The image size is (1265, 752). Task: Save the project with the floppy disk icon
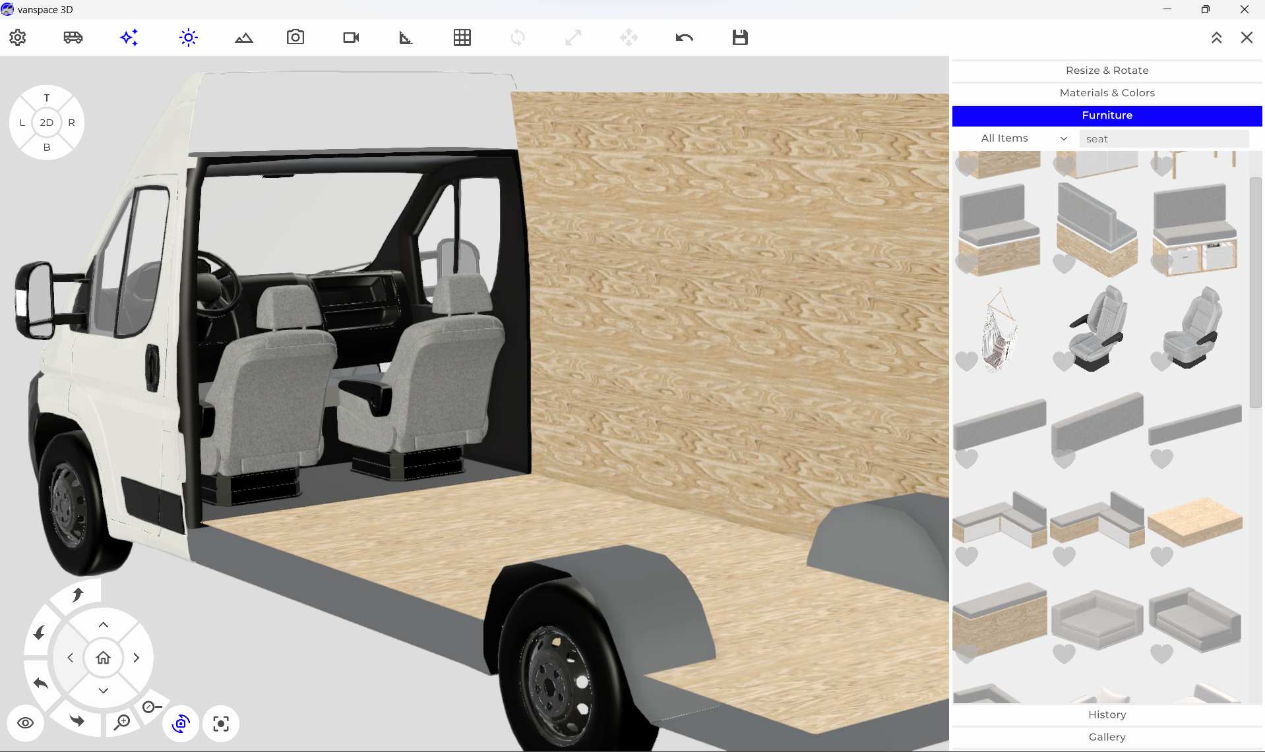click(x=740, y=38)
